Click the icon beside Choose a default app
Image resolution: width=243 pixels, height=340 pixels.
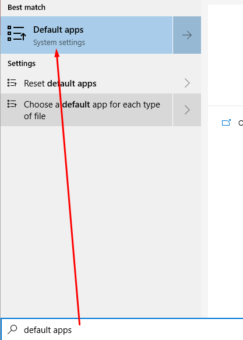click(x=12, y=104)
